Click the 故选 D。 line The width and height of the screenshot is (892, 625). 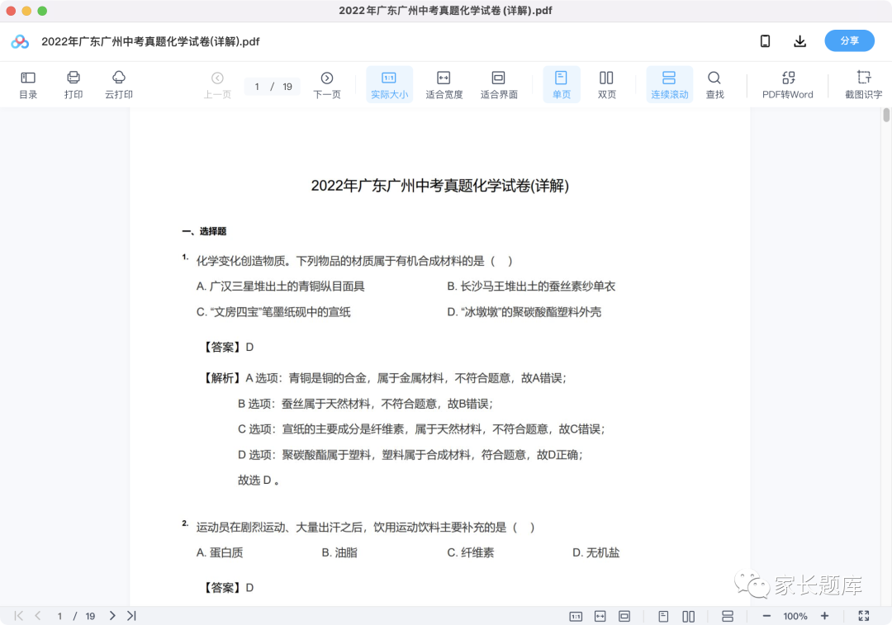pyautogui.click(x=259, y=480)
